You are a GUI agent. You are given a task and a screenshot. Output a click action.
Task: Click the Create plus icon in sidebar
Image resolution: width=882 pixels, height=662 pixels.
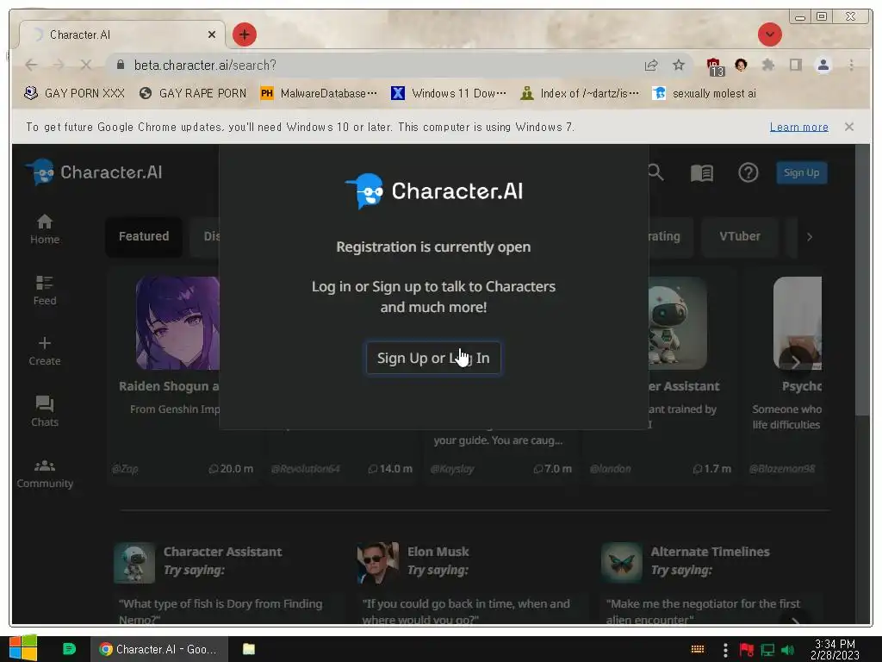[x=45, y=343]
